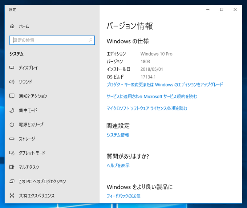Open ホーム in the sidebar

click(24, 26)
